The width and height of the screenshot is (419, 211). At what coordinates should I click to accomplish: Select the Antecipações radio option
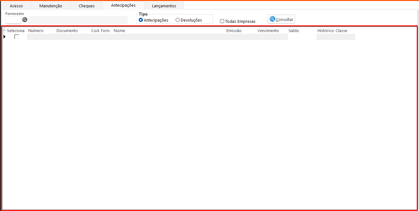pos(141,20)
